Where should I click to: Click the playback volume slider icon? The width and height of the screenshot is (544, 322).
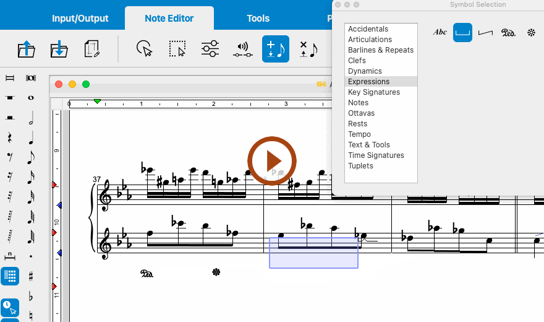[242, 49]
